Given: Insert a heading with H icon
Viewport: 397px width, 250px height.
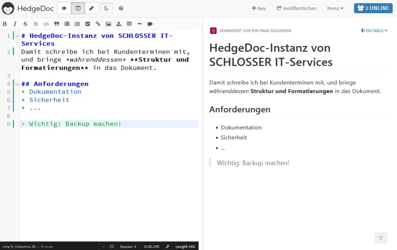Looking at the screenshot, I should (36, 24).
